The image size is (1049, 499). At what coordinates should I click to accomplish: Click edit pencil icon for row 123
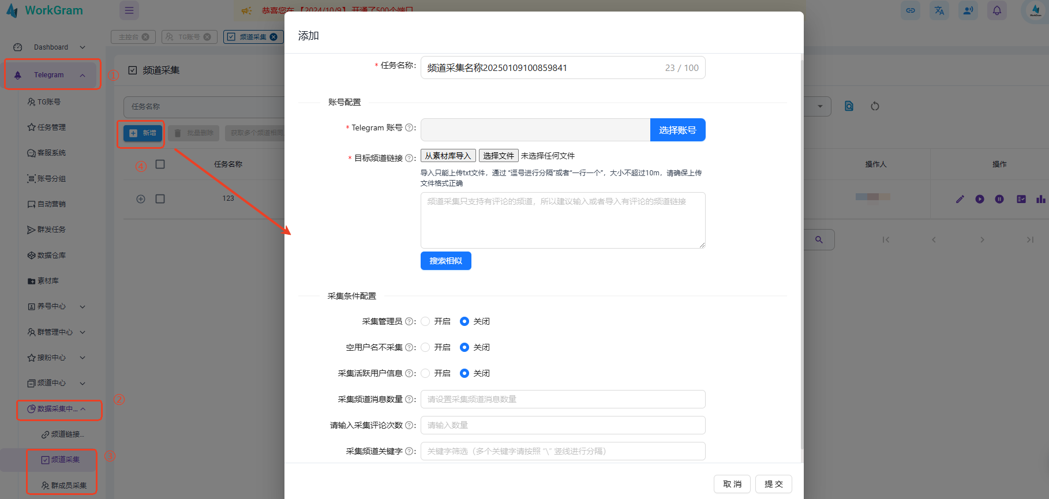pos(960,199)
